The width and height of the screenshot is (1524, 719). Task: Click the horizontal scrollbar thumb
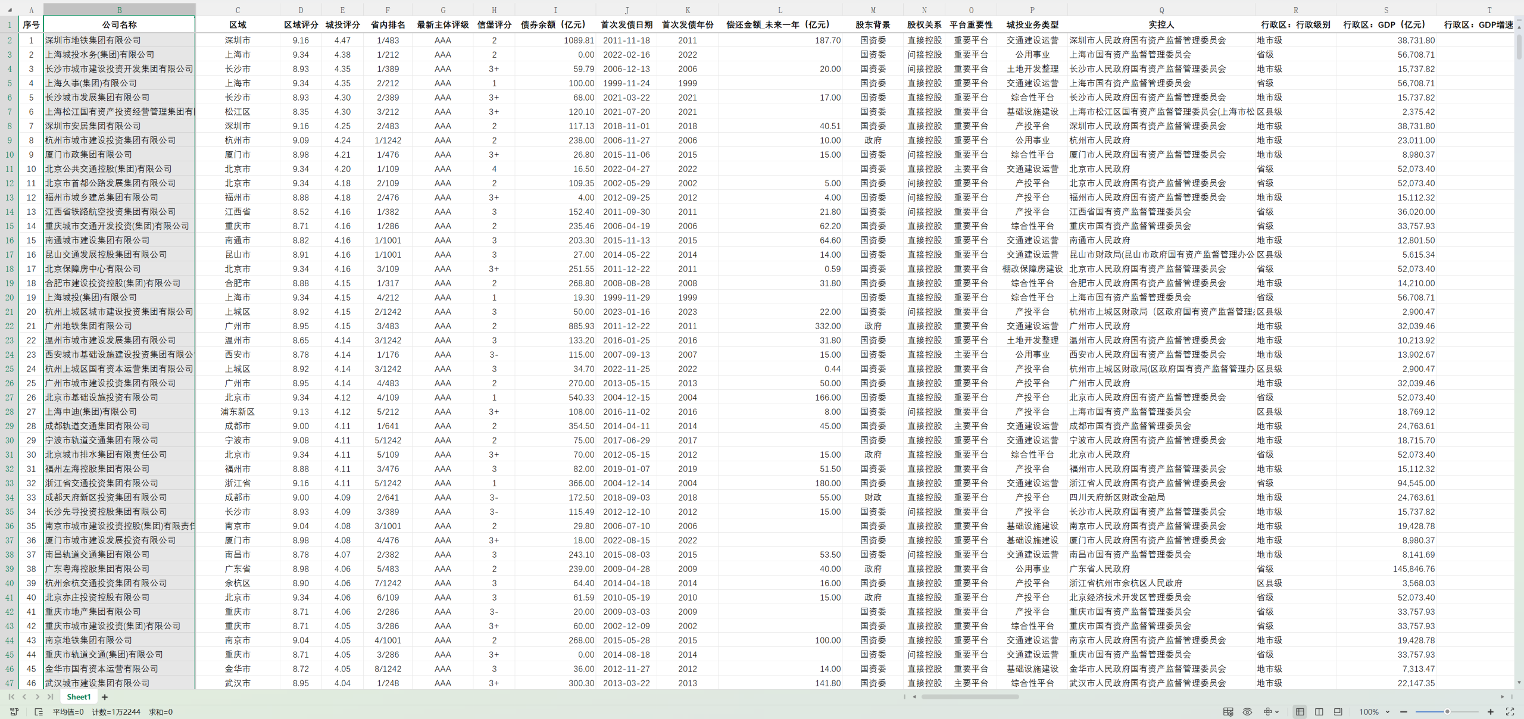[x=970, y=697]
